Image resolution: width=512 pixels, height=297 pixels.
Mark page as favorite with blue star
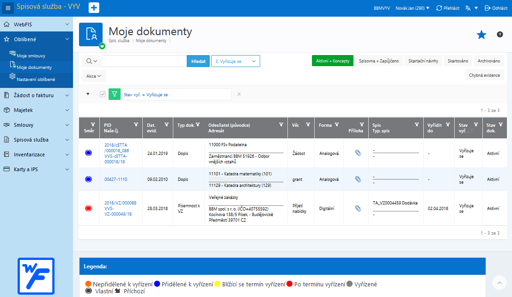482,35
